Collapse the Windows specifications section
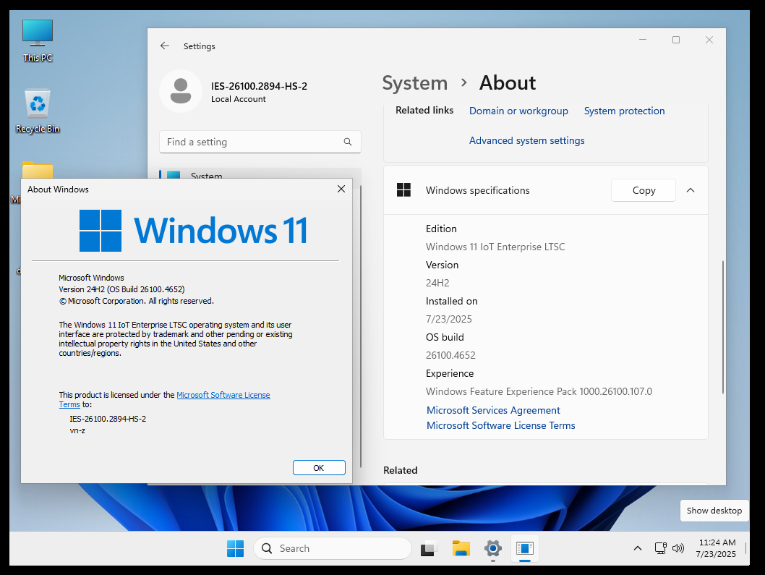This screenshot has height=575, width=765. 691,190
